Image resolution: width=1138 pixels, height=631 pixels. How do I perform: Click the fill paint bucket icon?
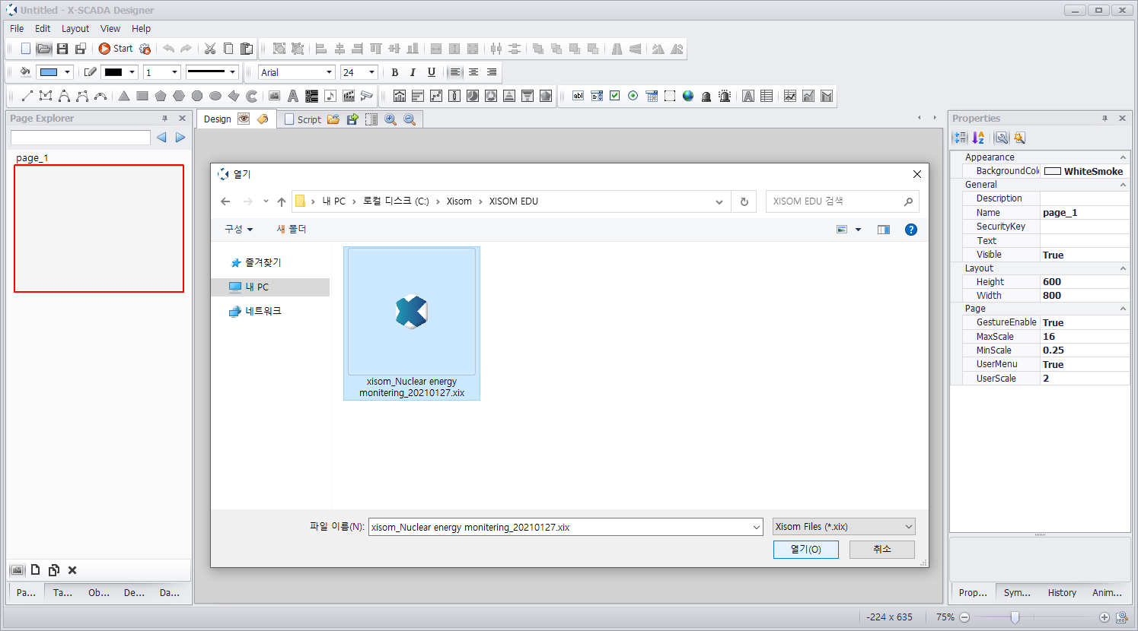click(x=25, y=72)
